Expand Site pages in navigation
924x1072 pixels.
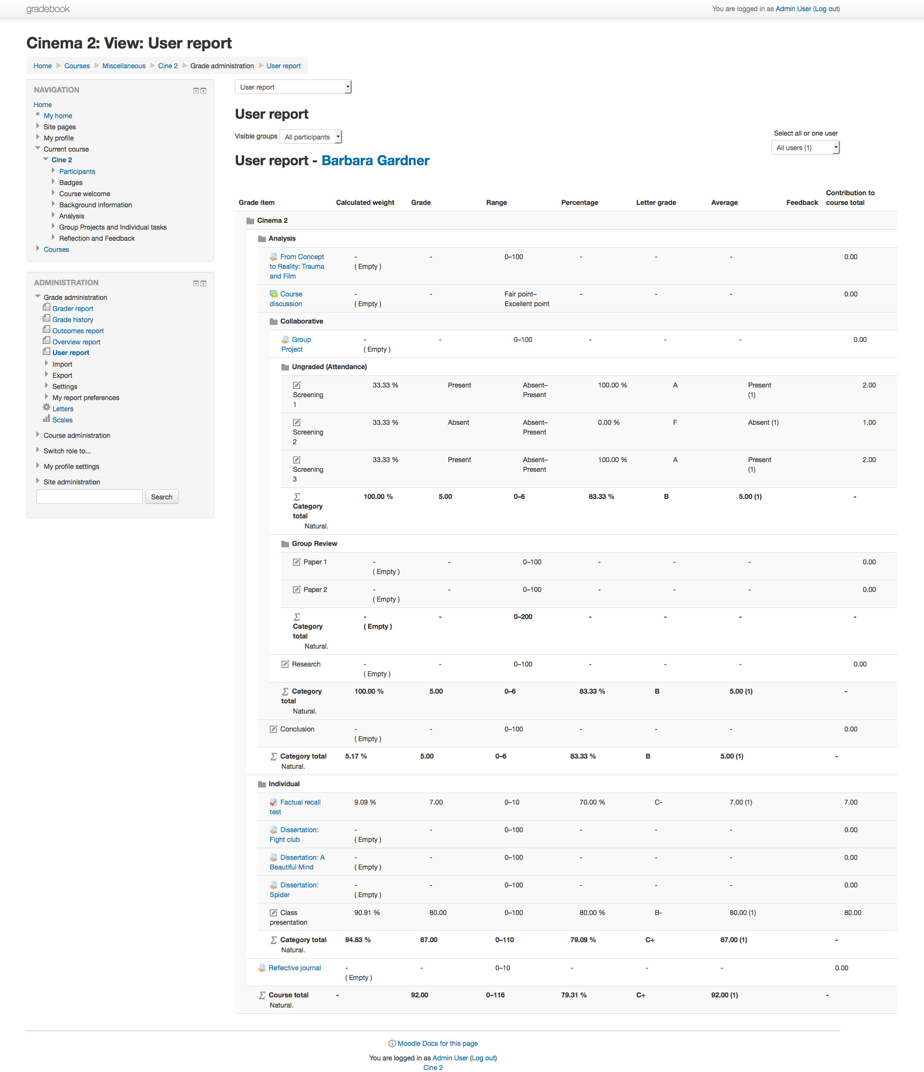click(x=38, y=126)
